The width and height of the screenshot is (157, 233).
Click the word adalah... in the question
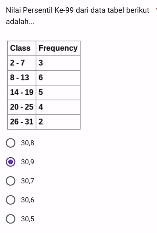point(20,22)
